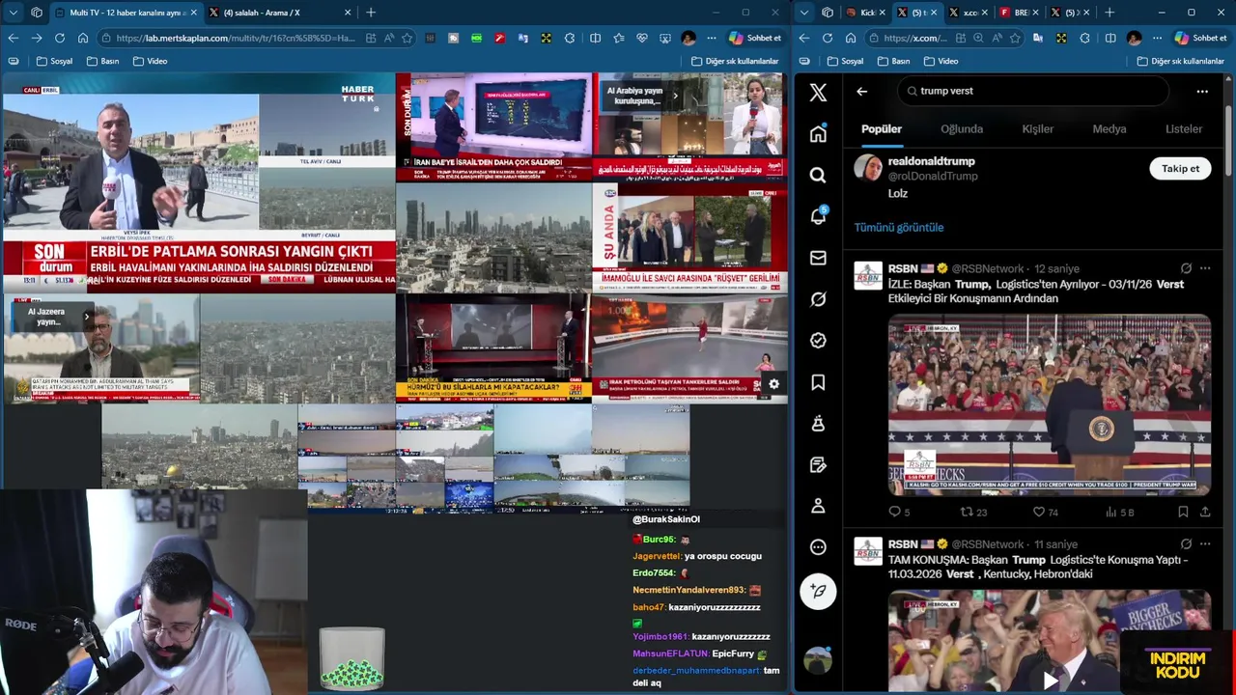This screenshot has width=1236, height=695.
Task: Switch to the Medya tab
Action: click(x=1110, y=129)
